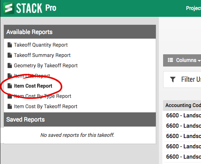Click document icon beside Item Cost By Takeoff Report
Image resolution: width=201 pixels, height=164 pixels.
point(10,106)
